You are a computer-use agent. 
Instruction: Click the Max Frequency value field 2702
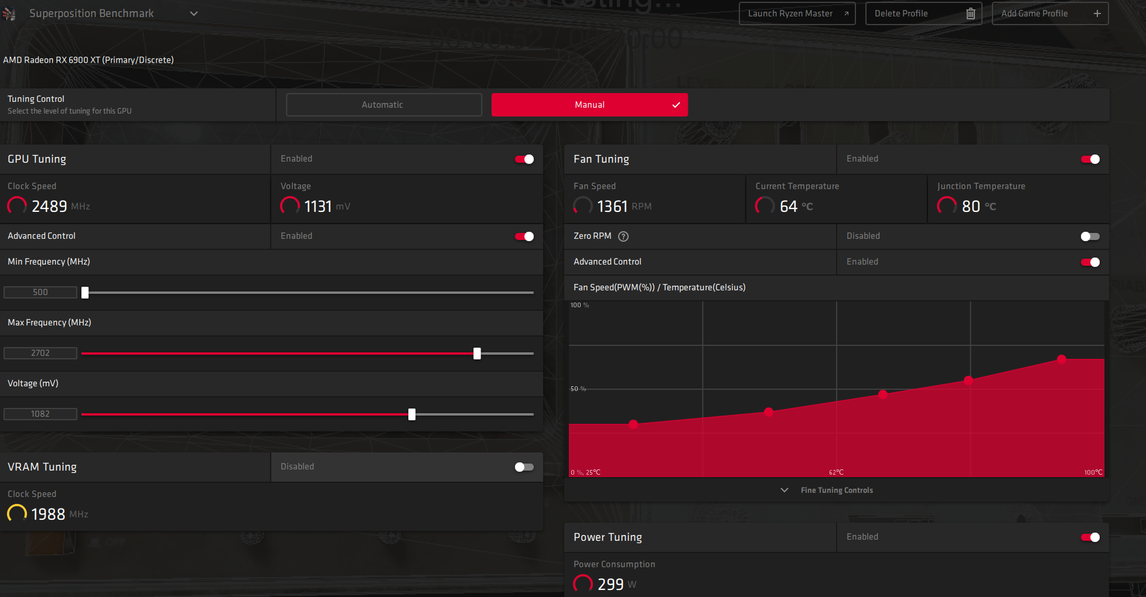(x=40, y=353)
